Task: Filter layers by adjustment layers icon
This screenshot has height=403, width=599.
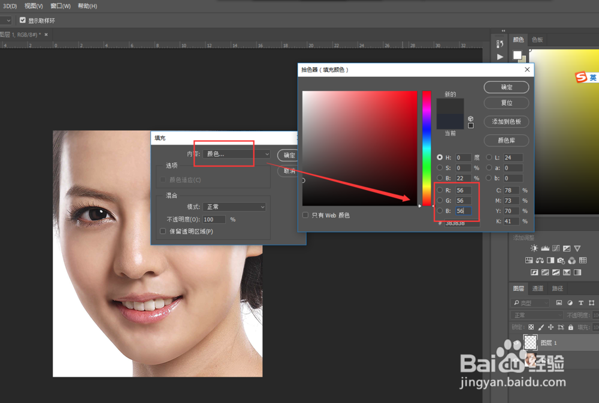Action: pos(570,303)
